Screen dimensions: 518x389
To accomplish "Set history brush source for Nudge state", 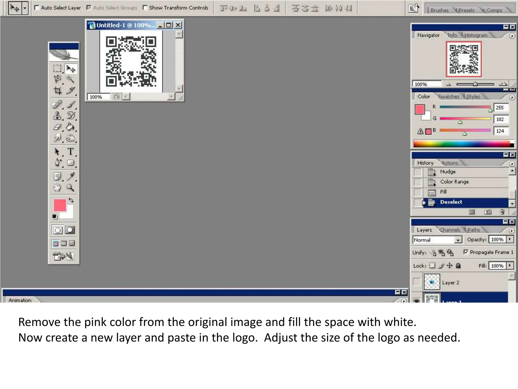I will 418,172.
